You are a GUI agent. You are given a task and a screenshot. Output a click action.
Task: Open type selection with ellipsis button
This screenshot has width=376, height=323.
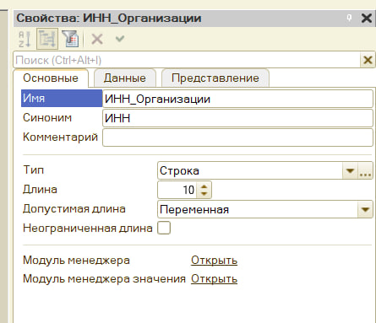(365, 170)
